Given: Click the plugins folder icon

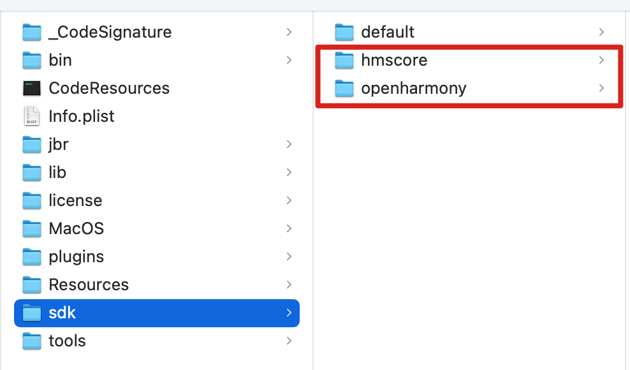Looking at the screenshot, I should tap(32, 256).
